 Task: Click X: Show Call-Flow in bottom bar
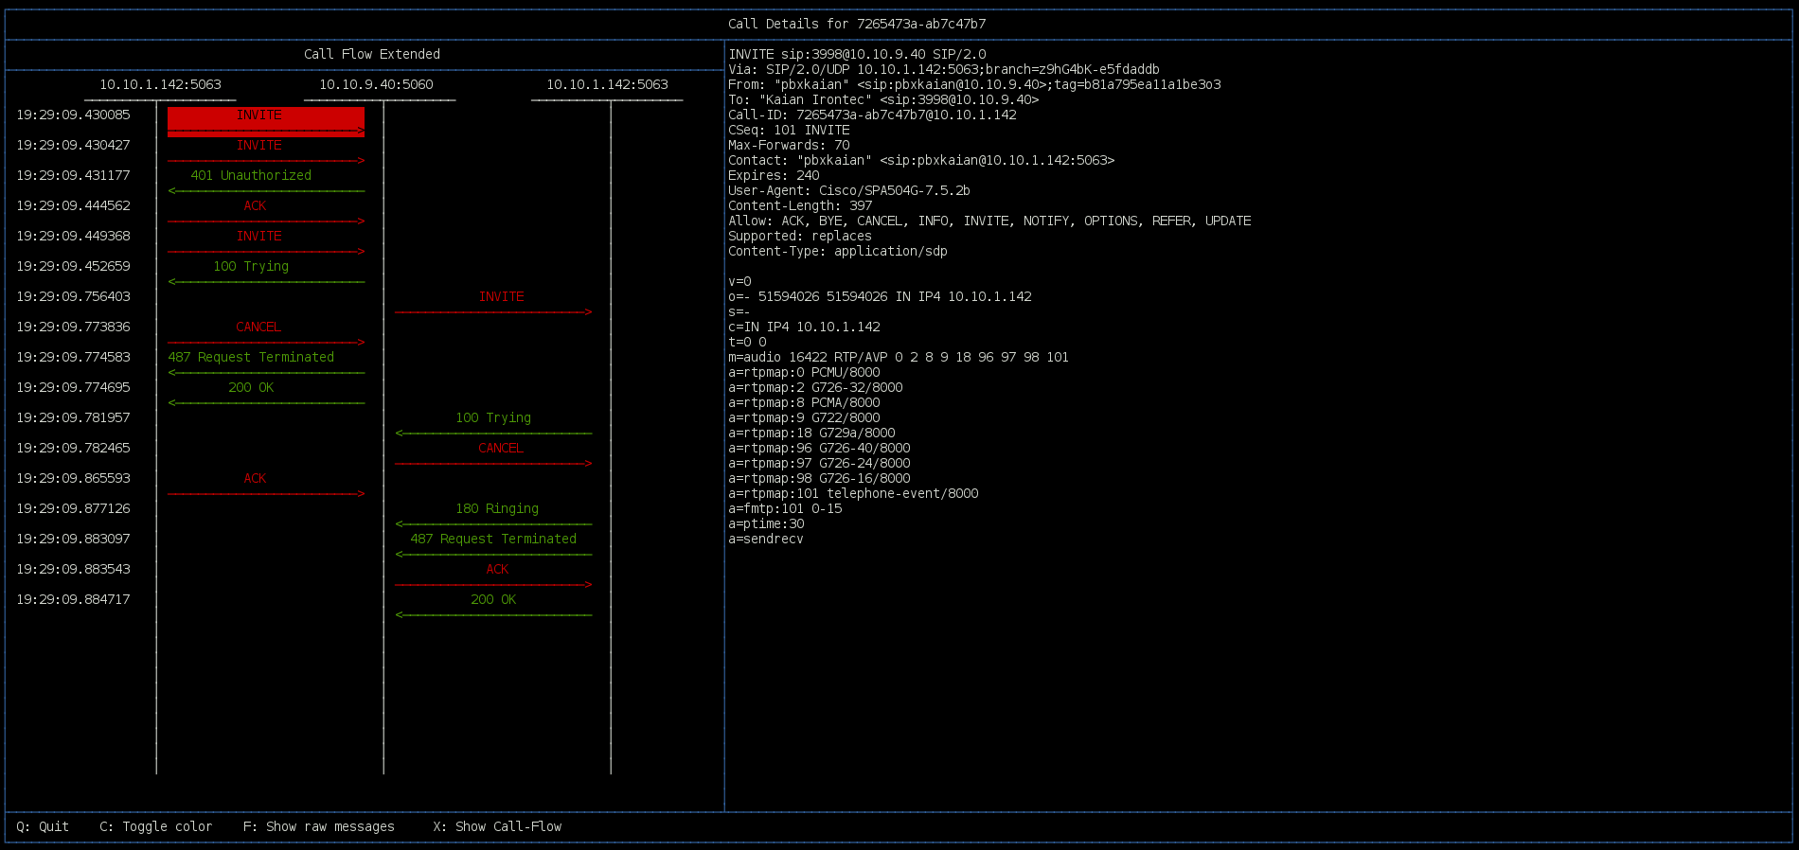[497, 826]
